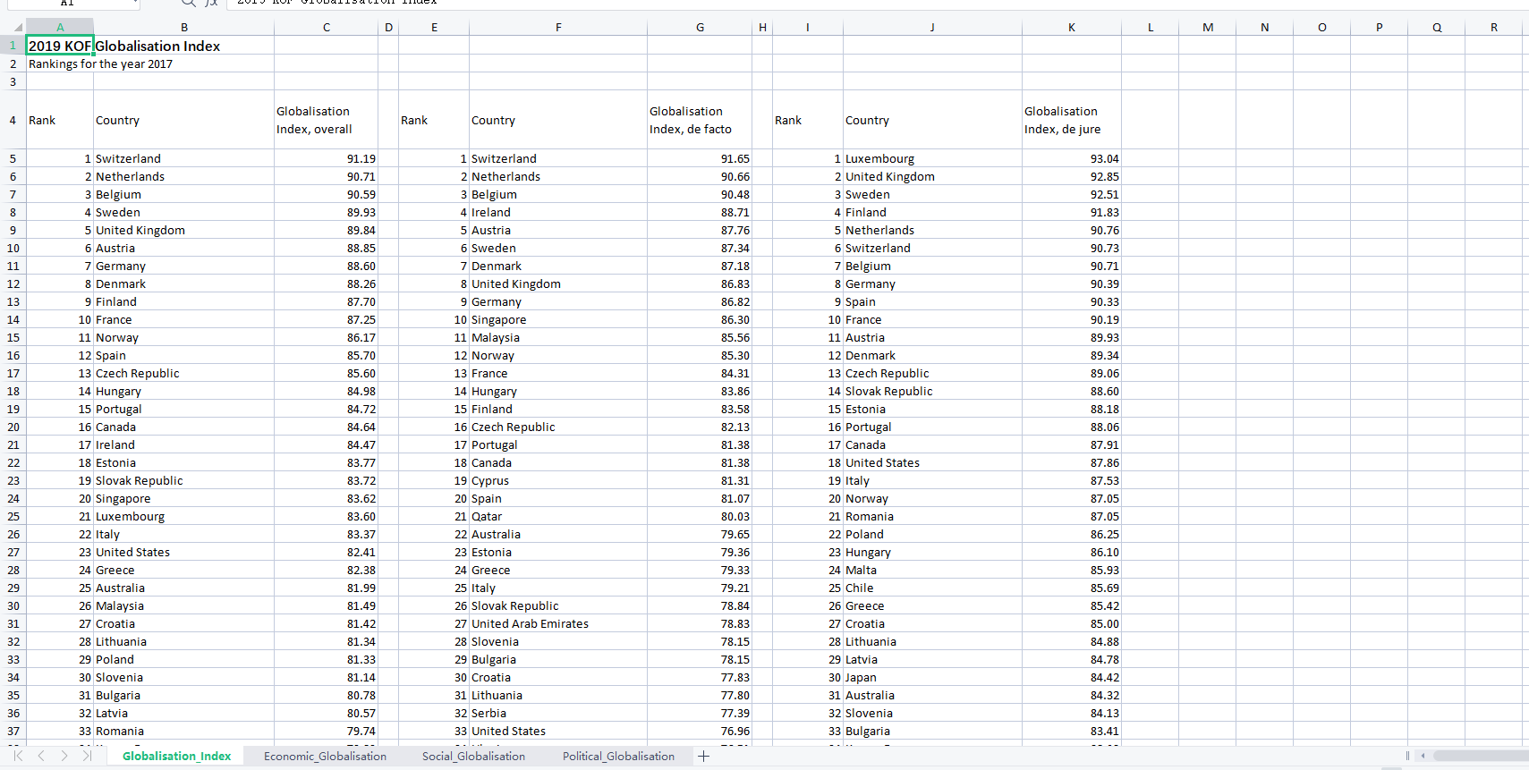The height and width of the screenshot is (770, 1529).
Task: Select column F header
Action: coord(558,27)
